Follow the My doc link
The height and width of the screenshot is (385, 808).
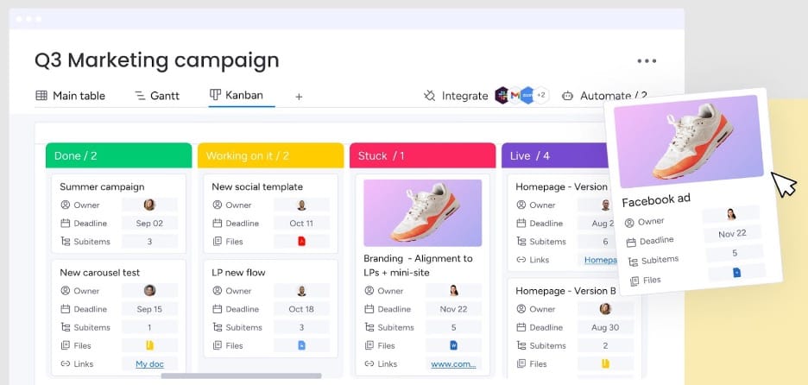pos(149,364)
